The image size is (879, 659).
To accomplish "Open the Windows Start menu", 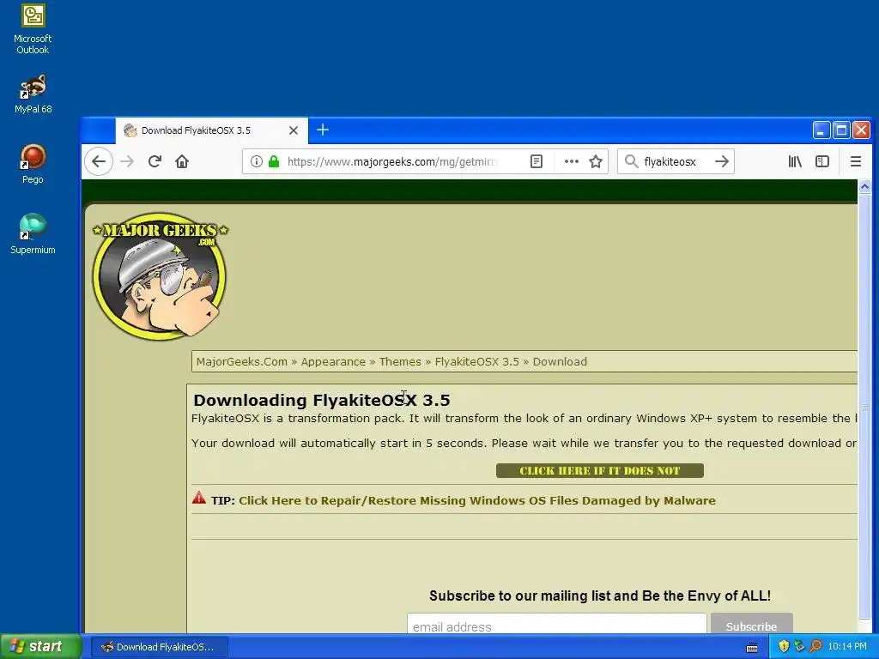I will [x=40, y=647].
